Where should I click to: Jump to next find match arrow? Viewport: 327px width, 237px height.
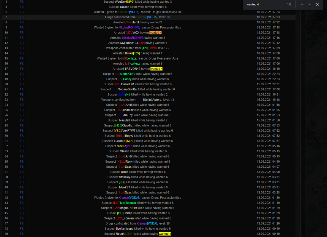coord(309,4)
